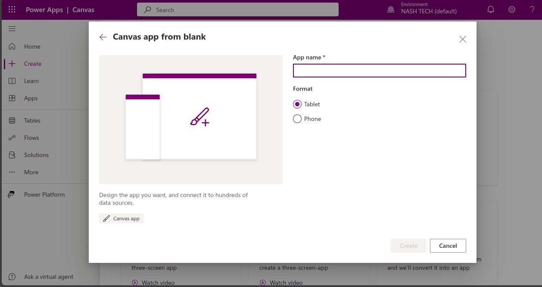Open the Apps page in sidebar
542x287 pixels.
[31, 98]
